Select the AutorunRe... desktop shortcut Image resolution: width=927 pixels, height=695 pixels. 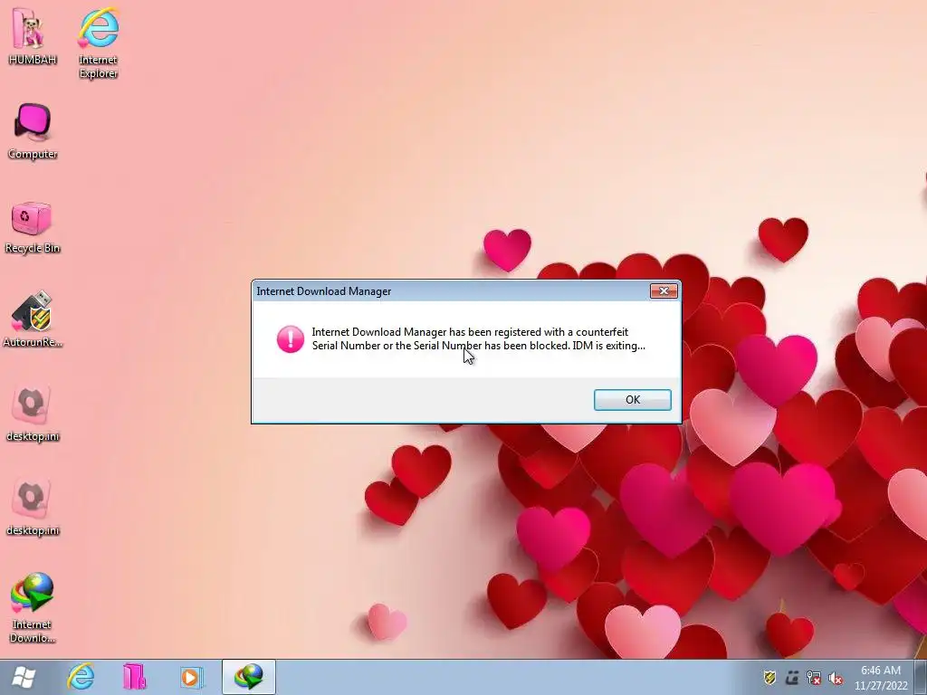click(33, 319)
